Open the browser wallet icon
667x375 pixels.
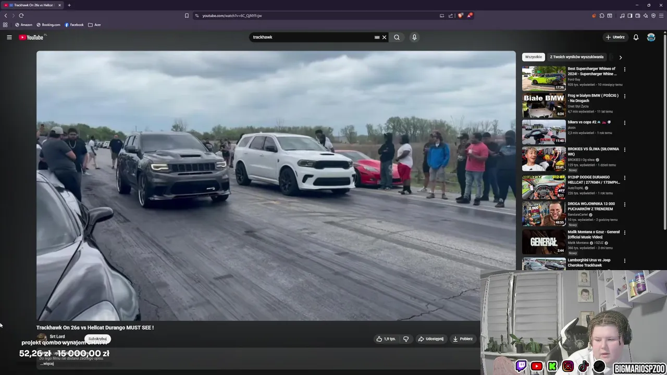tap(638, 16)
